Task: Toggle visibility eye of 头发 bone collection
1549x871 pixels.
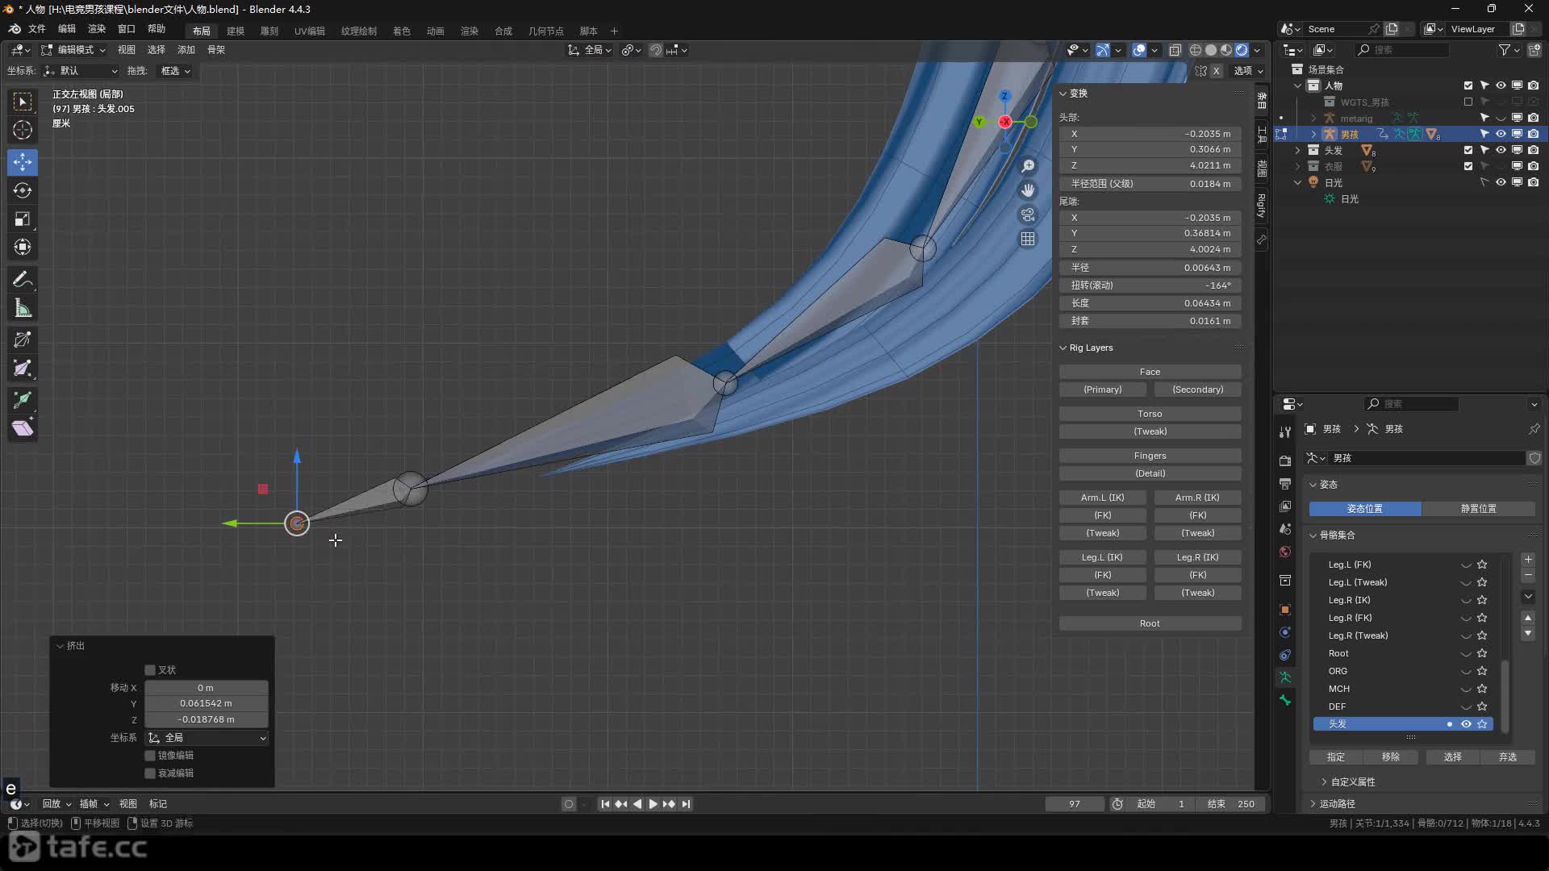Action: point(1466,724)
